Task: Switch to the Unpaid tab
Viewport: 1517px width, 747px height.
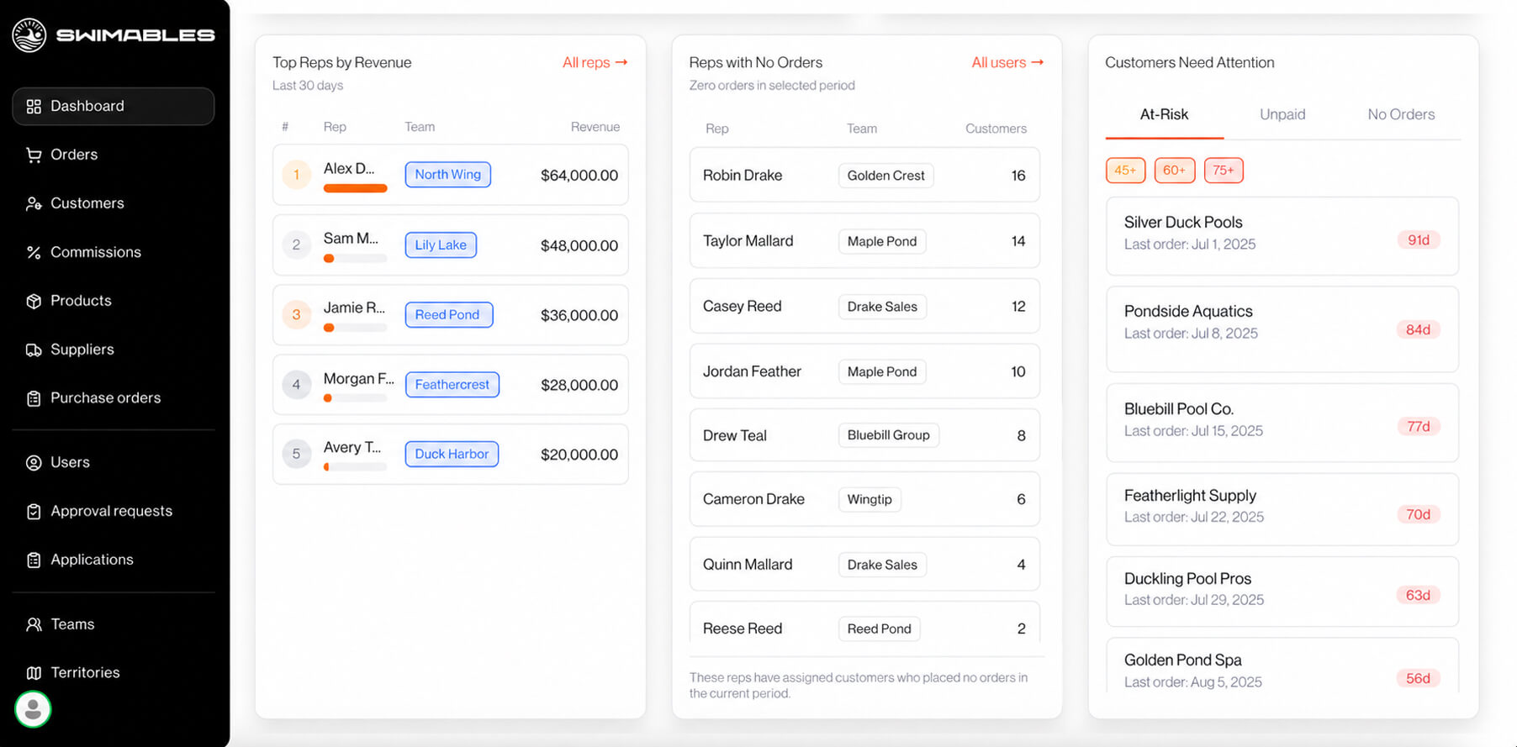Action: 1282,115
